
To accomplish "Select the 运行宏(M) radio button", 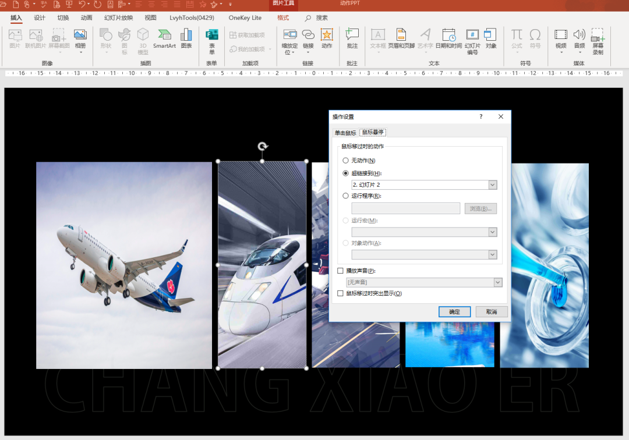I will click(x=345, y=221).
